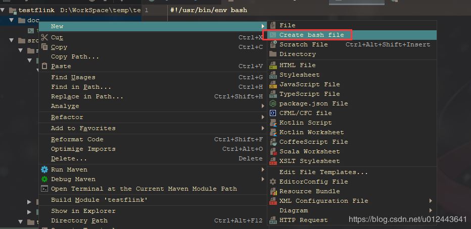Select the HTML File icon
The width and height of the screenshot is (471, 229).
(273, 65)
